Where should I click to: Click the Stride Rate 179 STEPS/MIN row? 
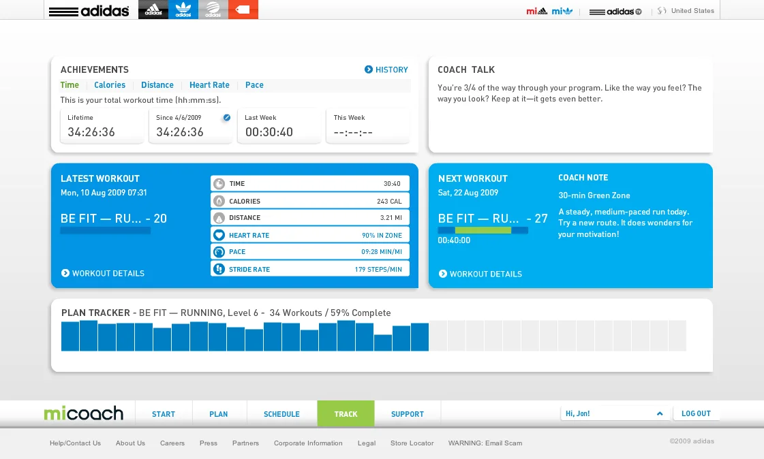(310, 269)
